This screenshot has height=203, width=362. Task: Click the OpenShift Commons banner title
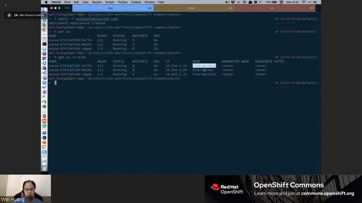[288, 185]
